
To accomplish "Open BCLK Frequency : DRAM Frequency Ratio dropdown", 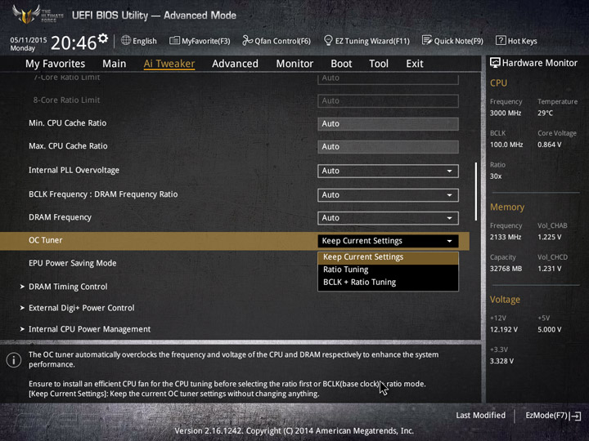I will point(388,195).
